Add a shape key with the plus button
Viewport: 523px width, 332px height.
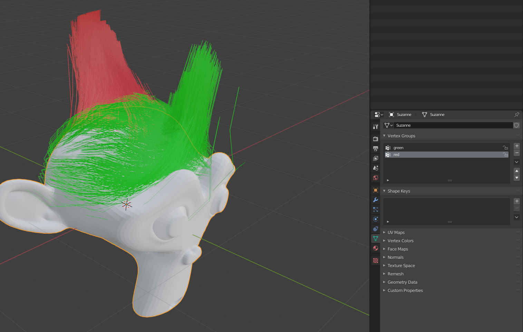click(517, 201)
